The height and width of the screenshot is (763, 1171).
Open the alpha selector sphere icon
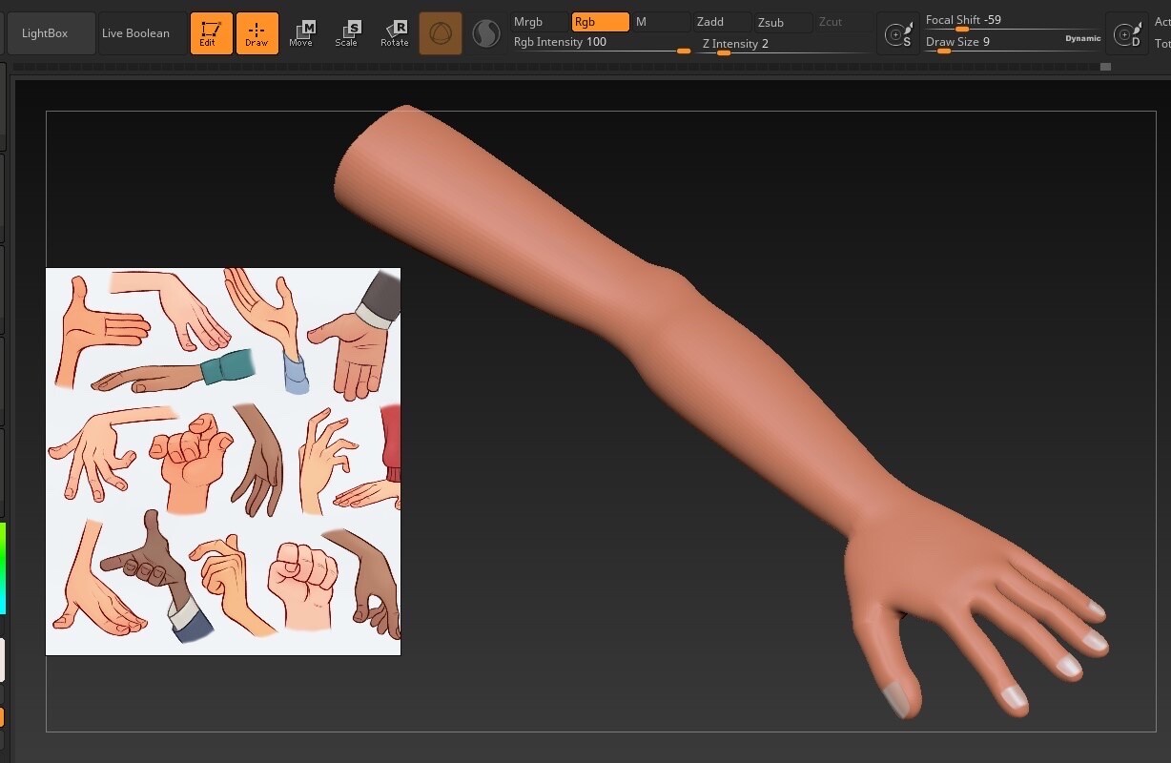point(486,32)
